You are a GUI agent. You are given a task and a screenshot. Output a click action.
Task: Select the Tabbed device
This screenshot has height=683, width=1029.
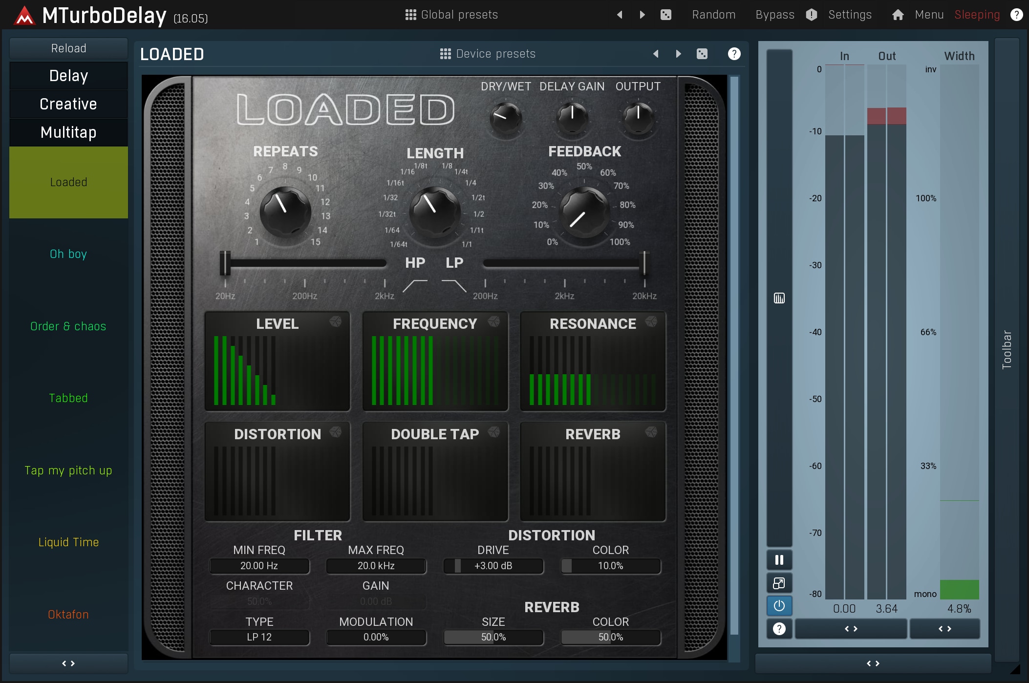point(68,398)
